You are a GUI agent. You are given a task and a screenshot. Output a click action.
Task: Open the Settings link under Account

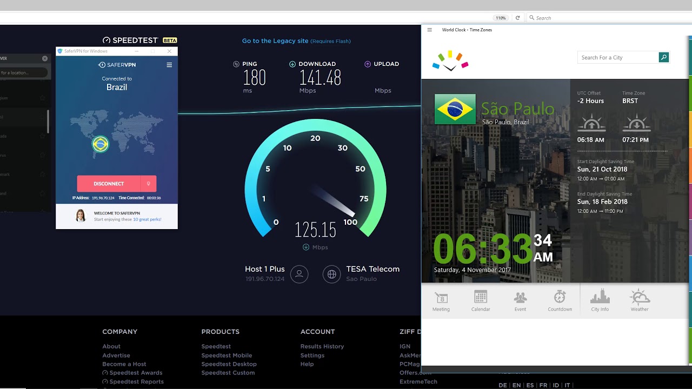312,356
